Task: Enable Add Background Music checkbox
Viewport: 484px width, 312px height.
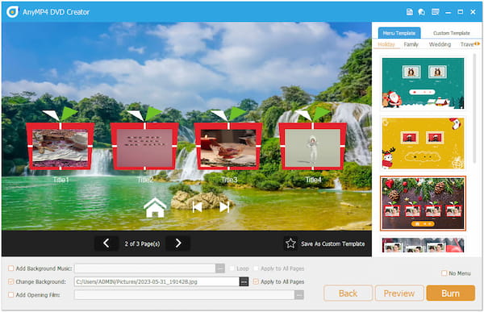Action: pyautogui.click(x=11, y=268)
